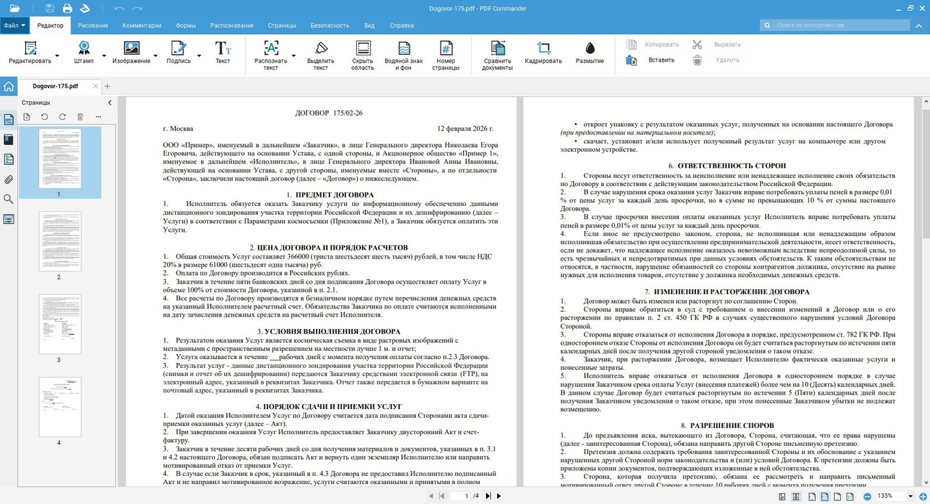Select the Текст tool
This screenshot has width=930, height=504.
point(223,53)
